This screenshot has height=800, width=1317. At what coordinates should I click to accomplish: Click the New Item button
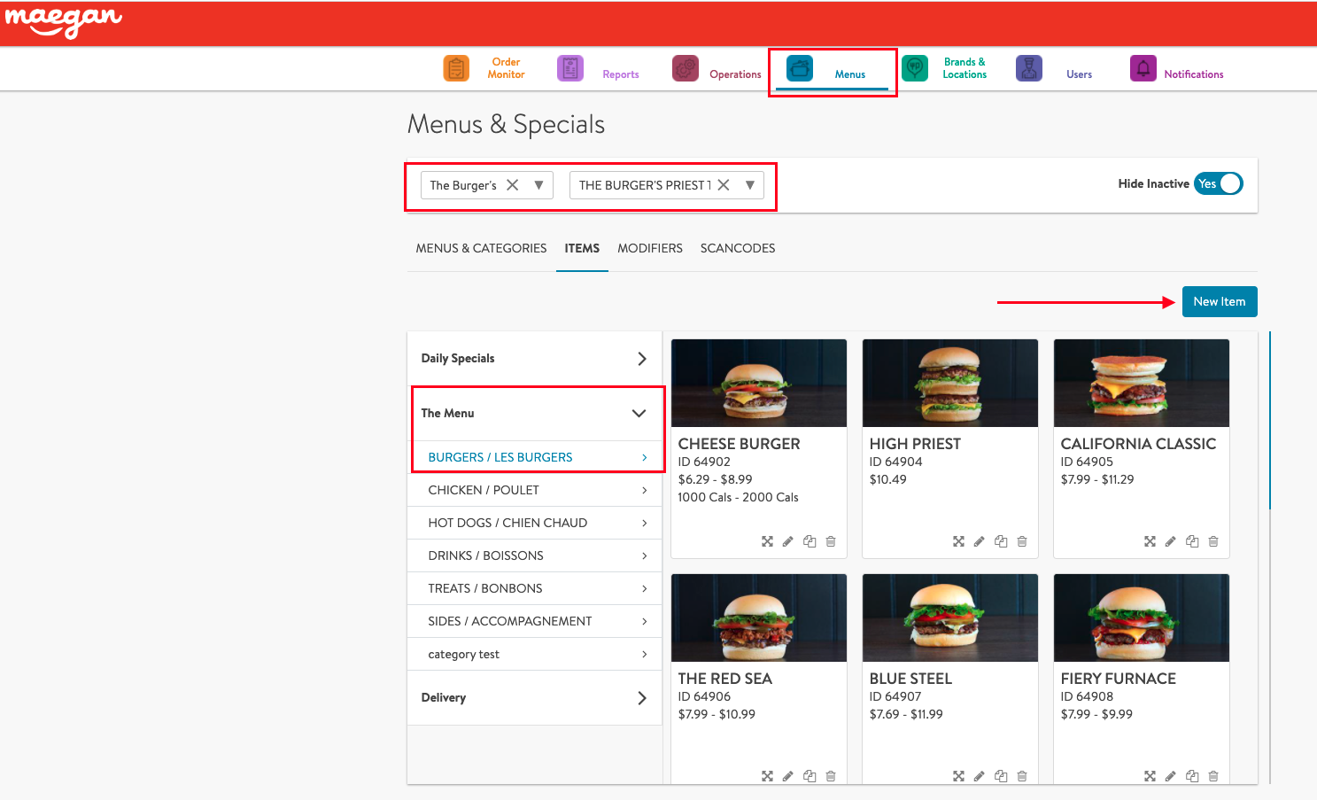coord(1219,301)
